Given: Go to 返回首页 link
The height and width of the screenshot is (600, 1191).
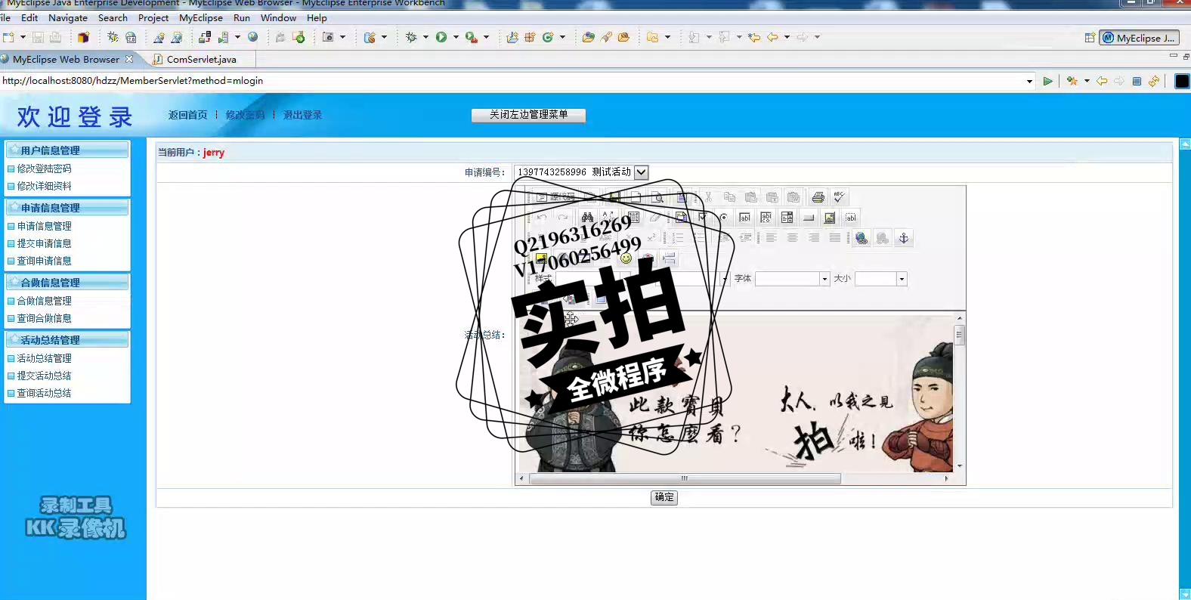Looking at the screenshot, I should point(187,115).
